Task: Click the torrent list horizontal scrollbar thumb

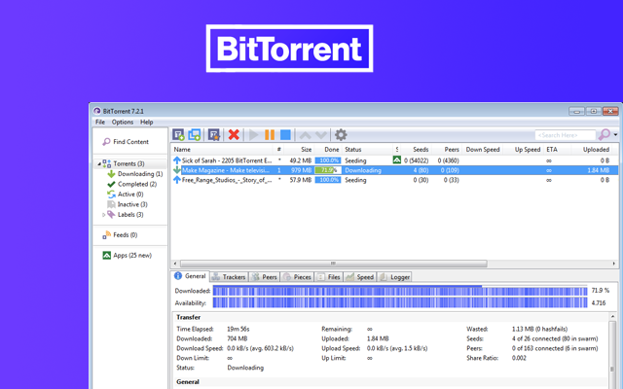Action: coord(334,264)
